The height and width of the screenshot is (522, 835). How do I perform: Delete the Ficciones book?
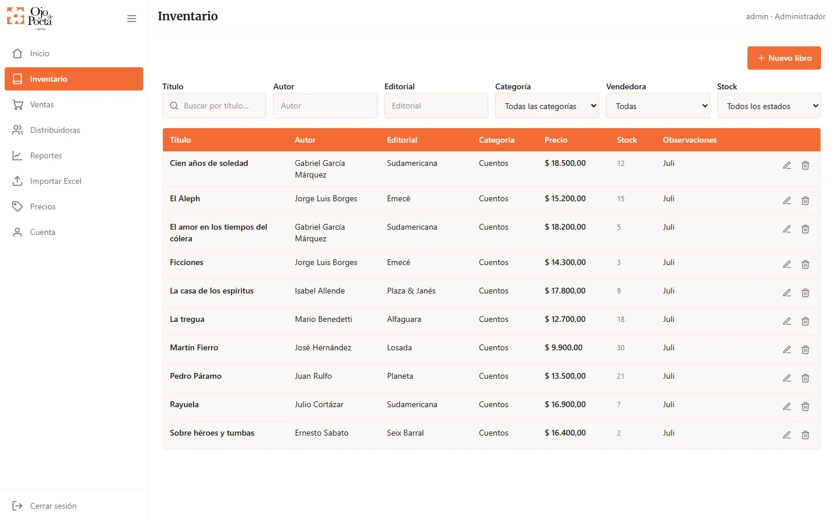(x=805, y=264)
